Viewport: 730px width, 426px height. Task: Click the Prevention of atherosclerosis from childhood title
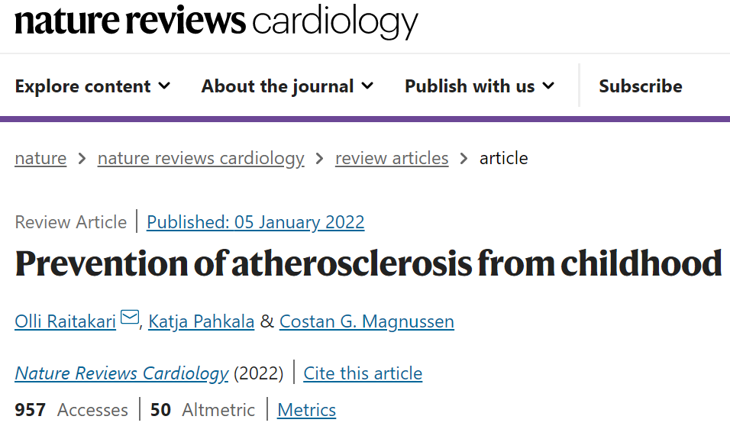(368, 263)
